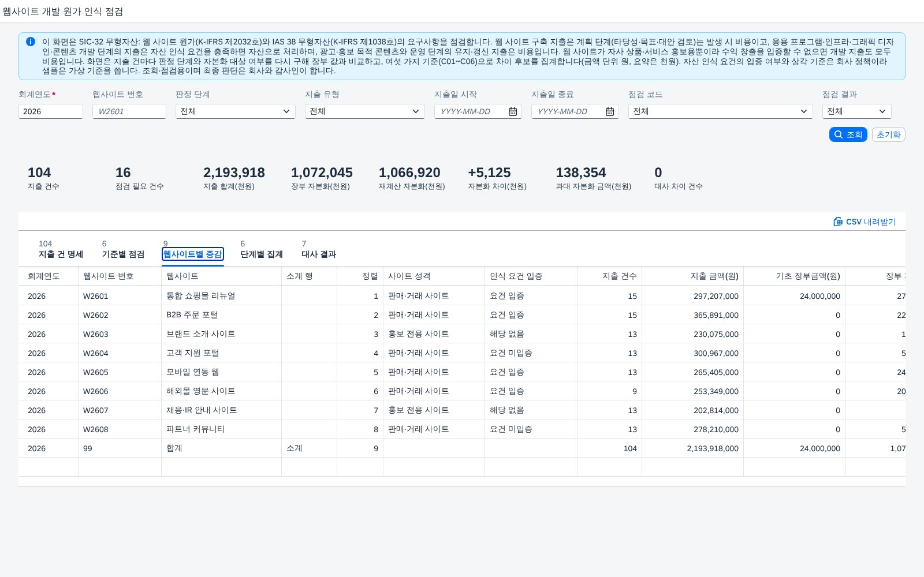Click the 사이트 성격 column header
The width and height of the screenshot is (924, 577).
434,276
